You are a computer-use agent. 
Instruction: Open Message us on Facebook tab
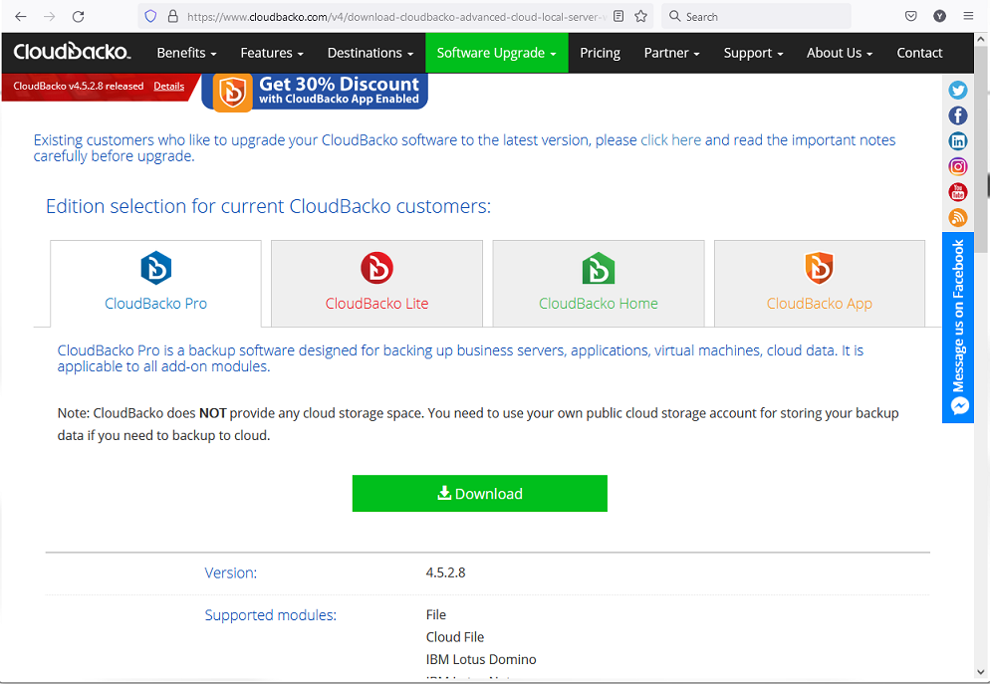click(x=958, y=328)
